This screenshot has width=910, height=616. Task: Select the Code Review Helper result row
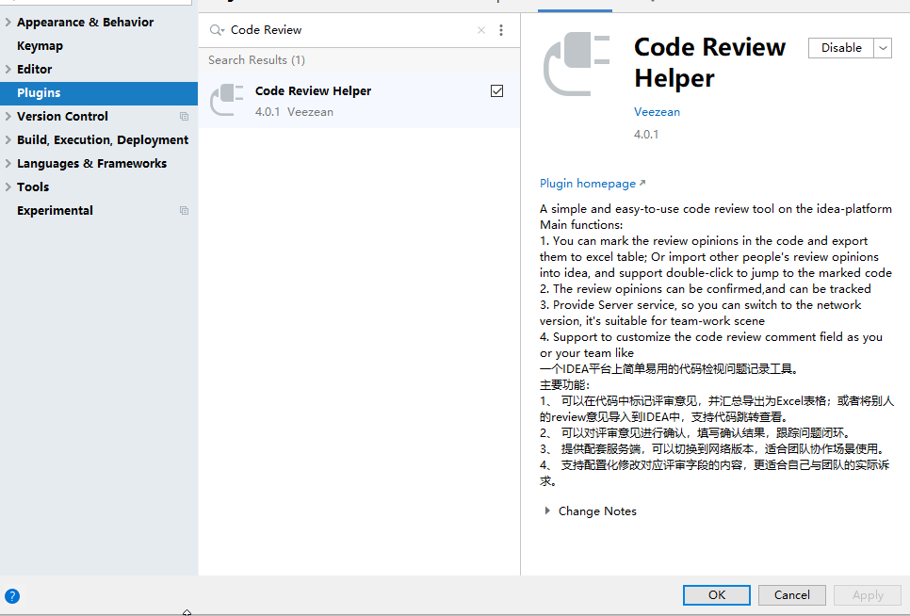click(x=359, y=101)
